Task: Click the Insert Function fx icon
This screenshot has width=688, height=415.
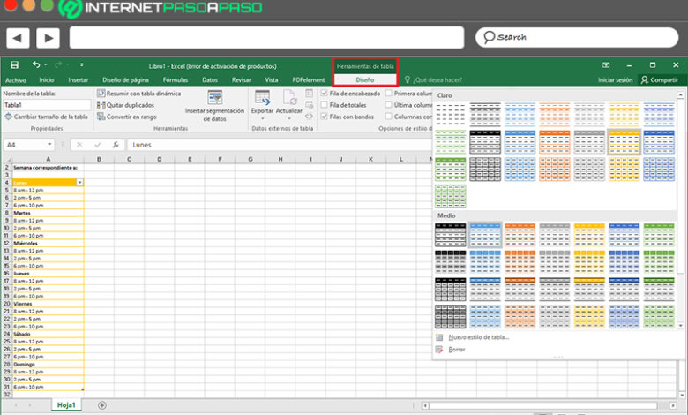Action: coord(116,145)
